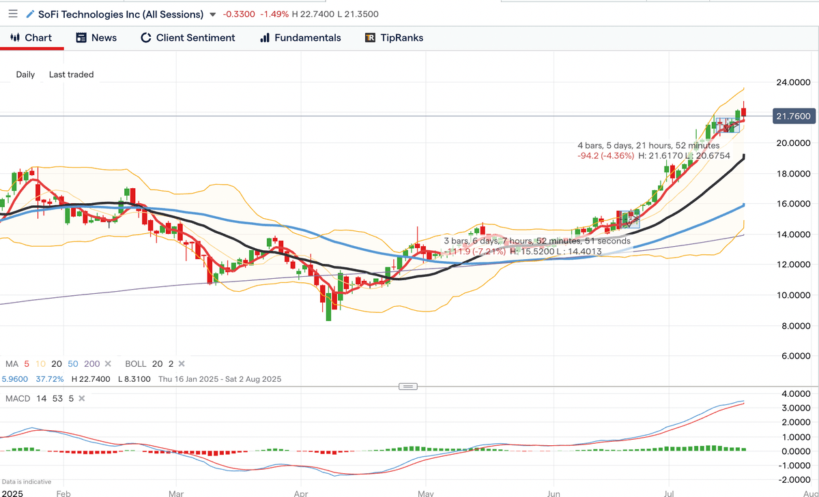This screenshot has width=819, height=497.
Task: Click the blue 5.9600 range value
Action: pyautogui.click(x=14, y=379)
